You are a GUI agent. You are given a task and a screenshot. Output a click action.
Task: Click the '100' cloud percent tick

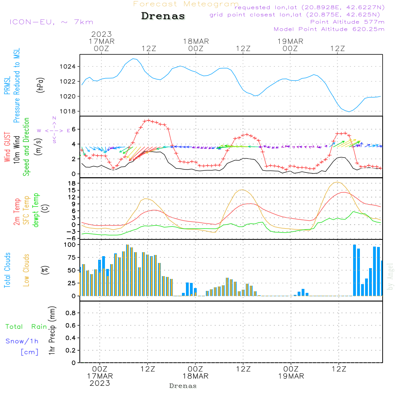70,245
